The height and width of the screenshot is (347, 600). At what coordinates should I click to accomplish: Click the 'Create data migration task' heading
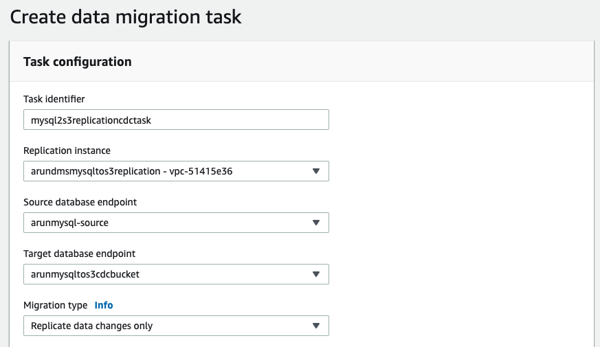(x=126, y=16)
